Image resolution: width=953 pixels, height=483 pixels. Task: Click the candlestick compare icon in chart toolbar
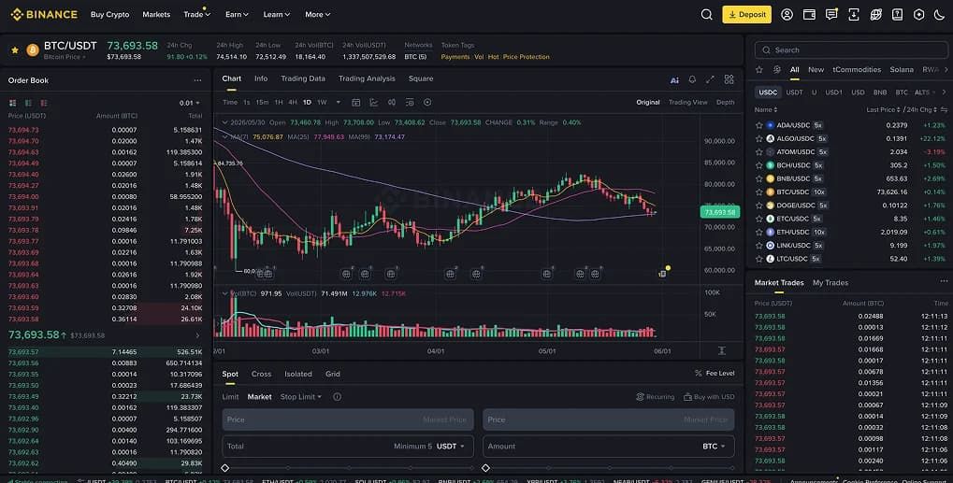click(x=392, y=103)
